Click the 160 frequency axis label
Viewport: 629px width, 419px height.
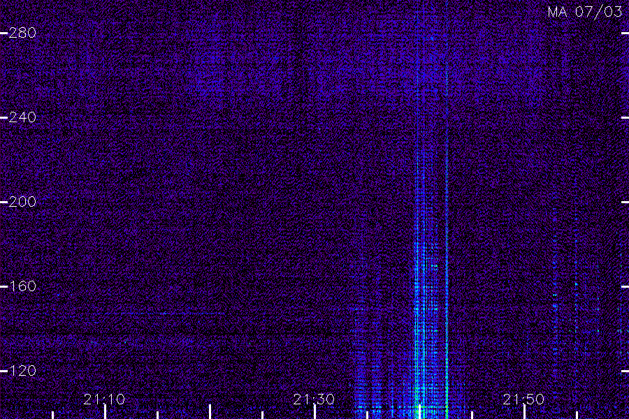tap(22, 286)
